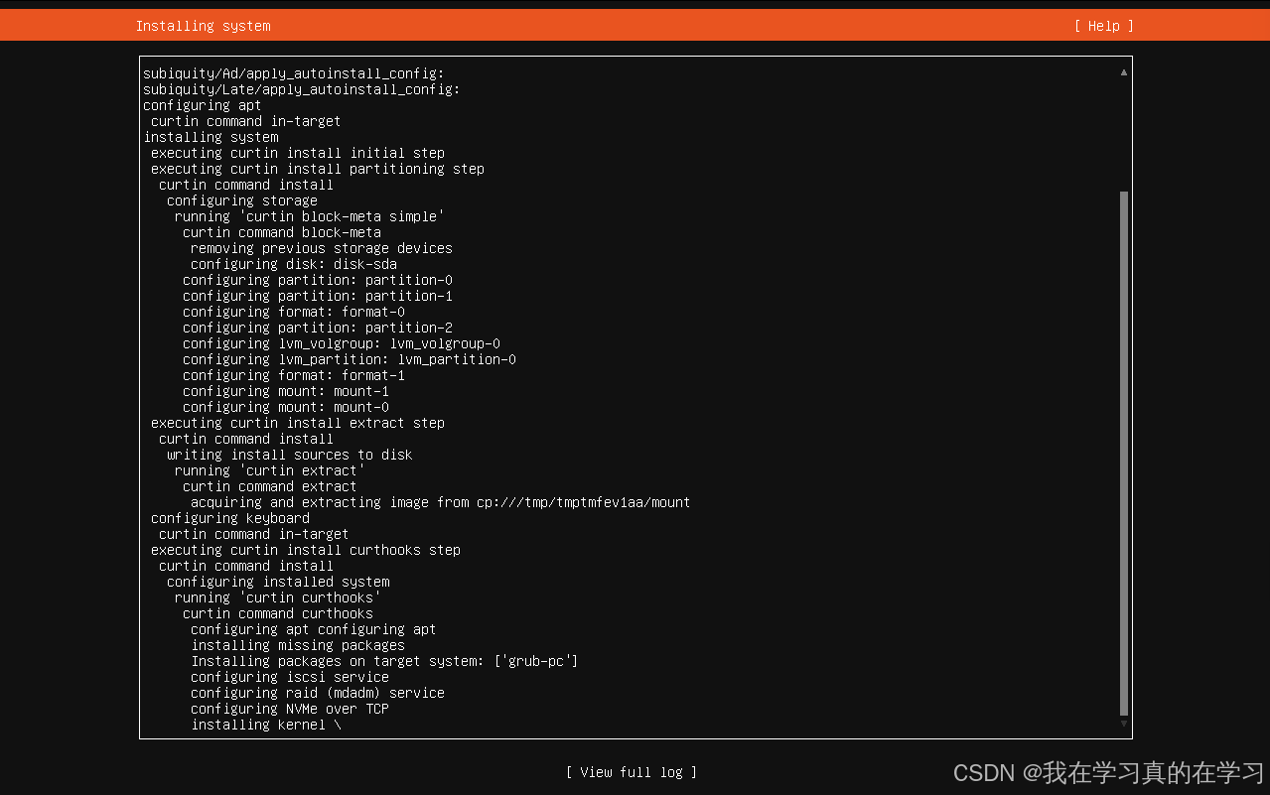Viewport: 1270px width, 795px height.
Task: Select line "running 'curtin block-meta simple'"
Action: (x=310, y=216)
